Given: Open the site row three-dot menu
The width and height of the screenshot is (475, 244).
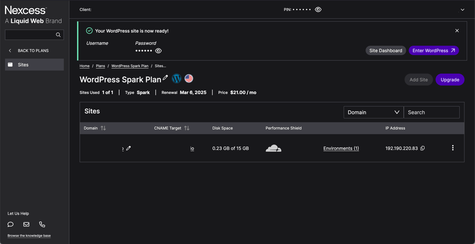Looking at the screenshot, I should (453, 148).
